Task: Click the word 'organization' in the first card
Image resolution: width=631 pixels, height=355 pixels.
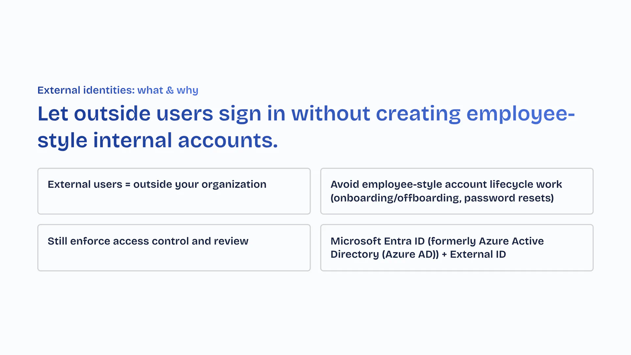Action: pos(234,184)
